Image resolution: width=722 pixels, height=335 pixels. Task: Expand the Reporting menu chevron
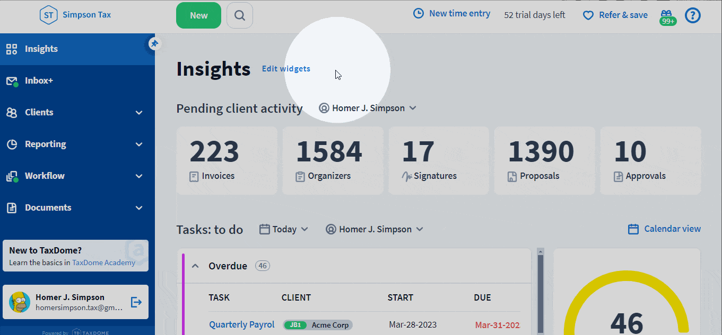139,144
